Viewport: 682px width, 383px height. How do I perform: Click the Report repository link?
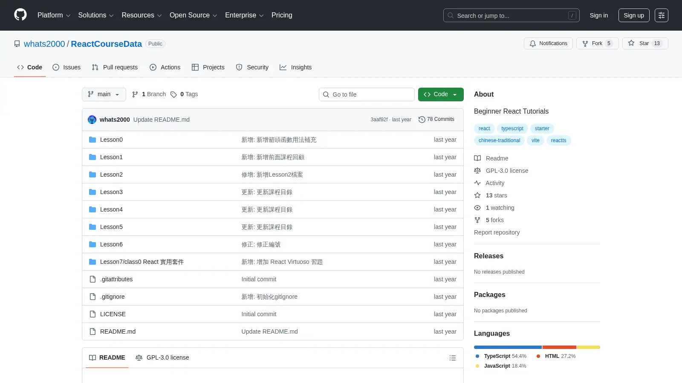pyautogui.click(x=497, y=232)
